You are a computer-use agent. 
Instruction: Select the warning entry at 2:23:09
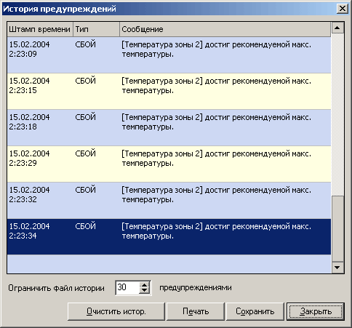(169, 55)
